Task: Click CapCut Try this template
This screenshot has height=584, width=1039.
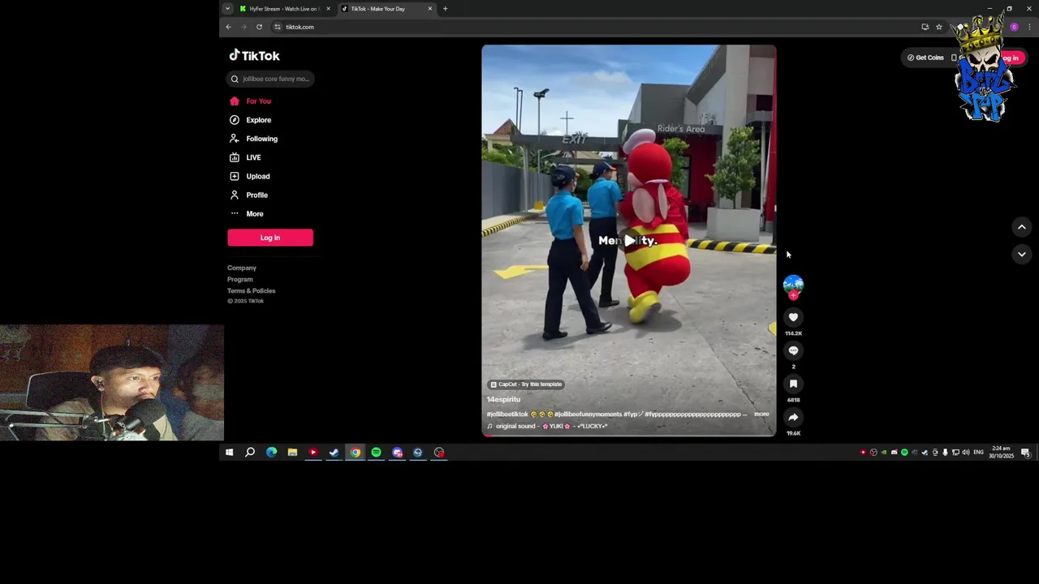Action: click(x=526, y=384)
